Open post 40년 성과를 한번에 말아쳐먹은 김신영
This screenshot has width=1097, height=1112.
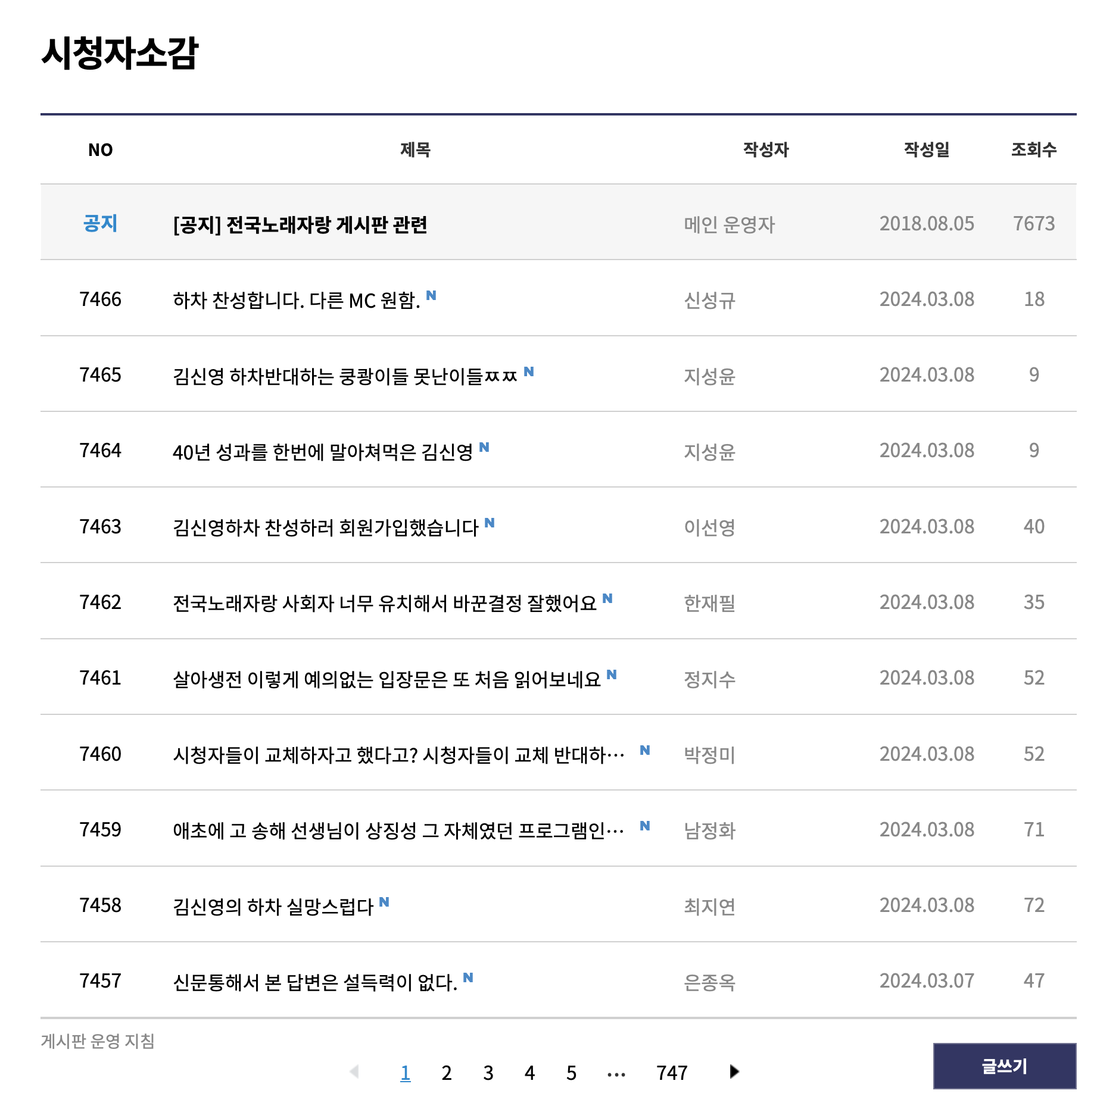pyautogui.click(x=323, y=451)
